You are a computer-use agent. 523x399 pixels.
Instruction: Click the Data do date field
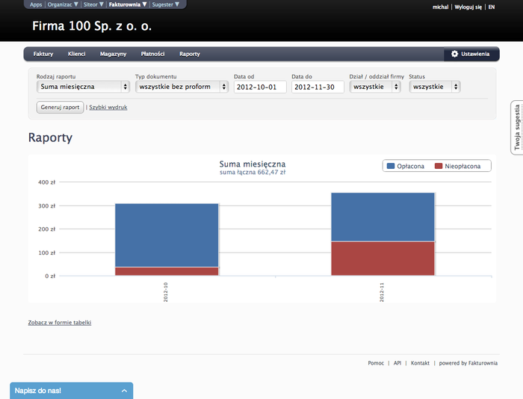[x=318, y=87]
